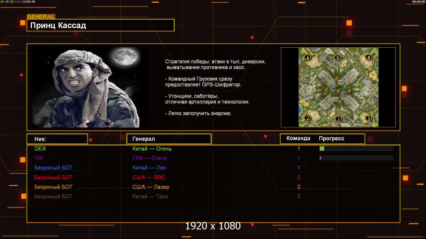Select the Принц Кассад name field
Screen dimensions: 426x239
tap(100, 25)
